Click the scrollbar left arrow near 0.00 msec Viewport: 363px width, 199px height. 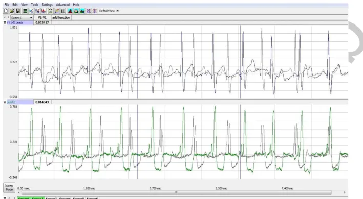(19, 192)
